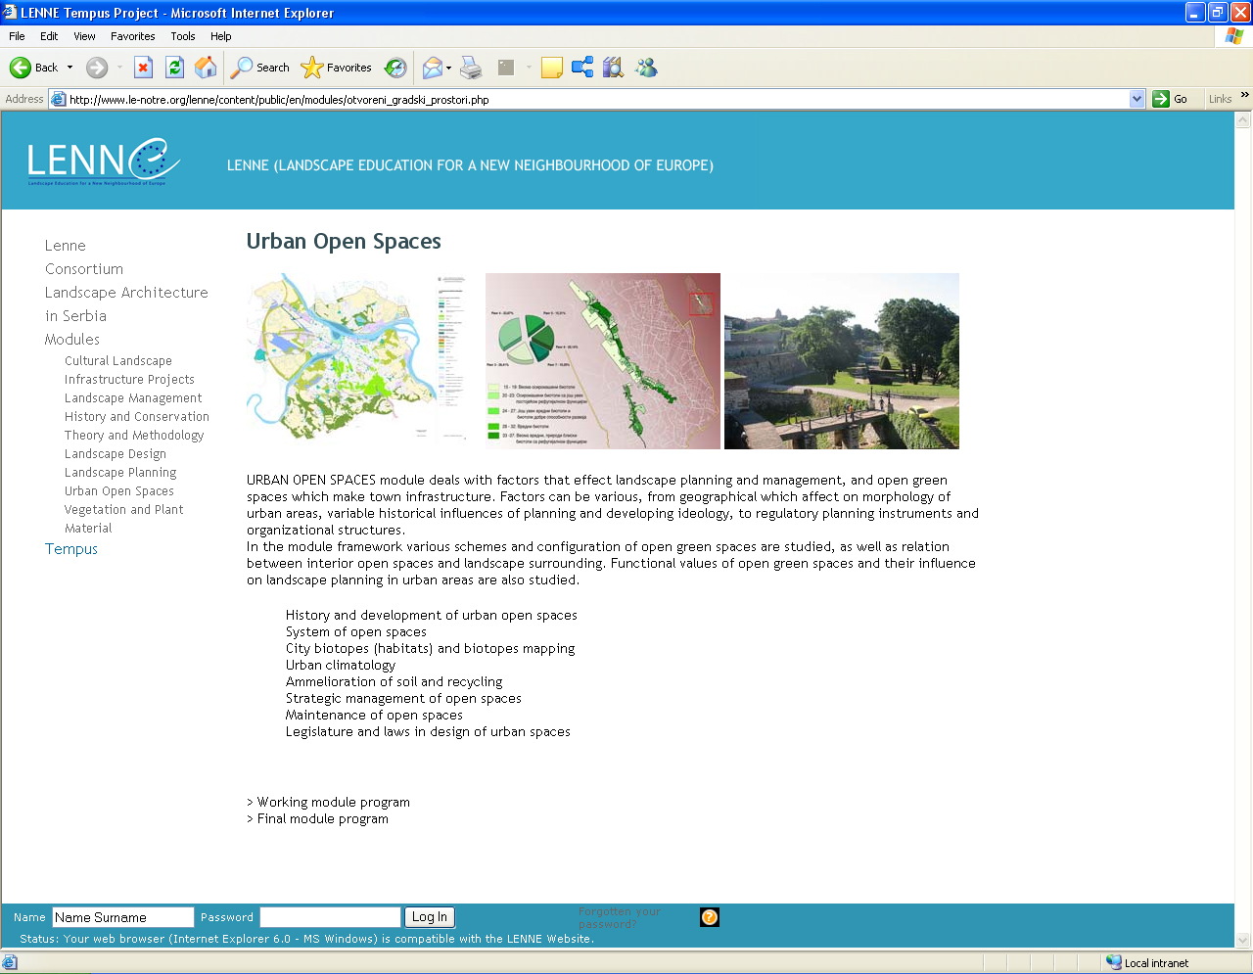Open Search with the magnifier icon

(241, 68)
